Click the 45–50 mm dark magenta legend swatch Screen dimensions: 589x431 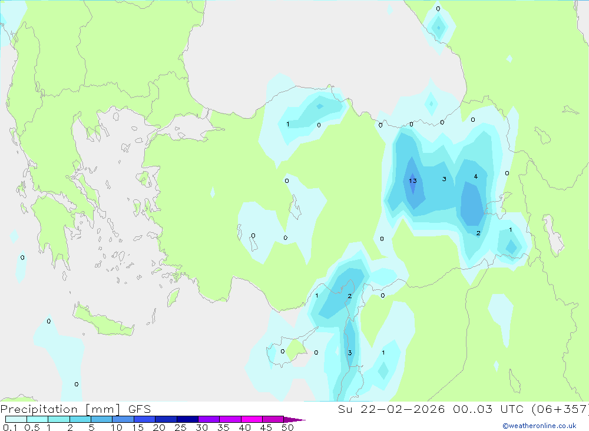click(x=273, y=419)
